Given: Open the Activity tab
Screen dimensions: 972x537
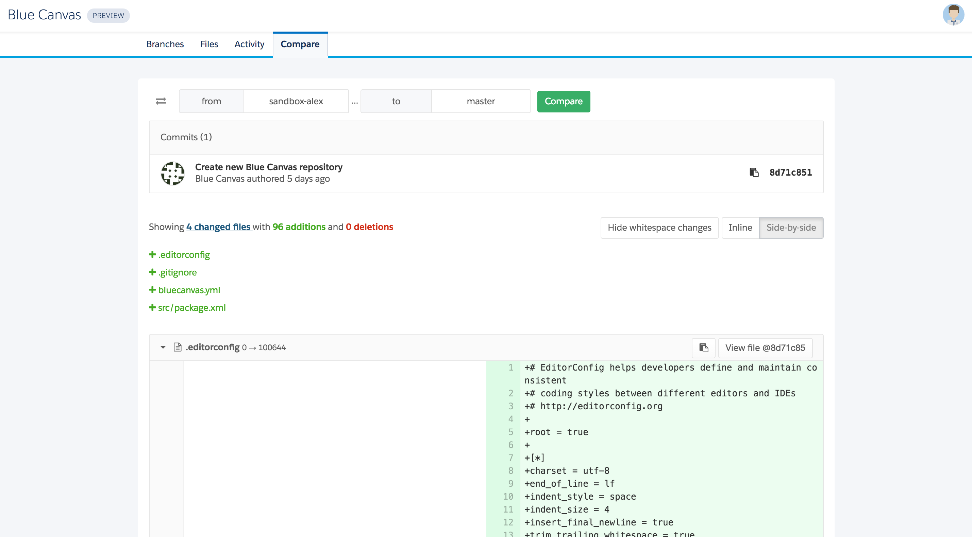Looking at the screenshot, I should (x=249, y=44).
